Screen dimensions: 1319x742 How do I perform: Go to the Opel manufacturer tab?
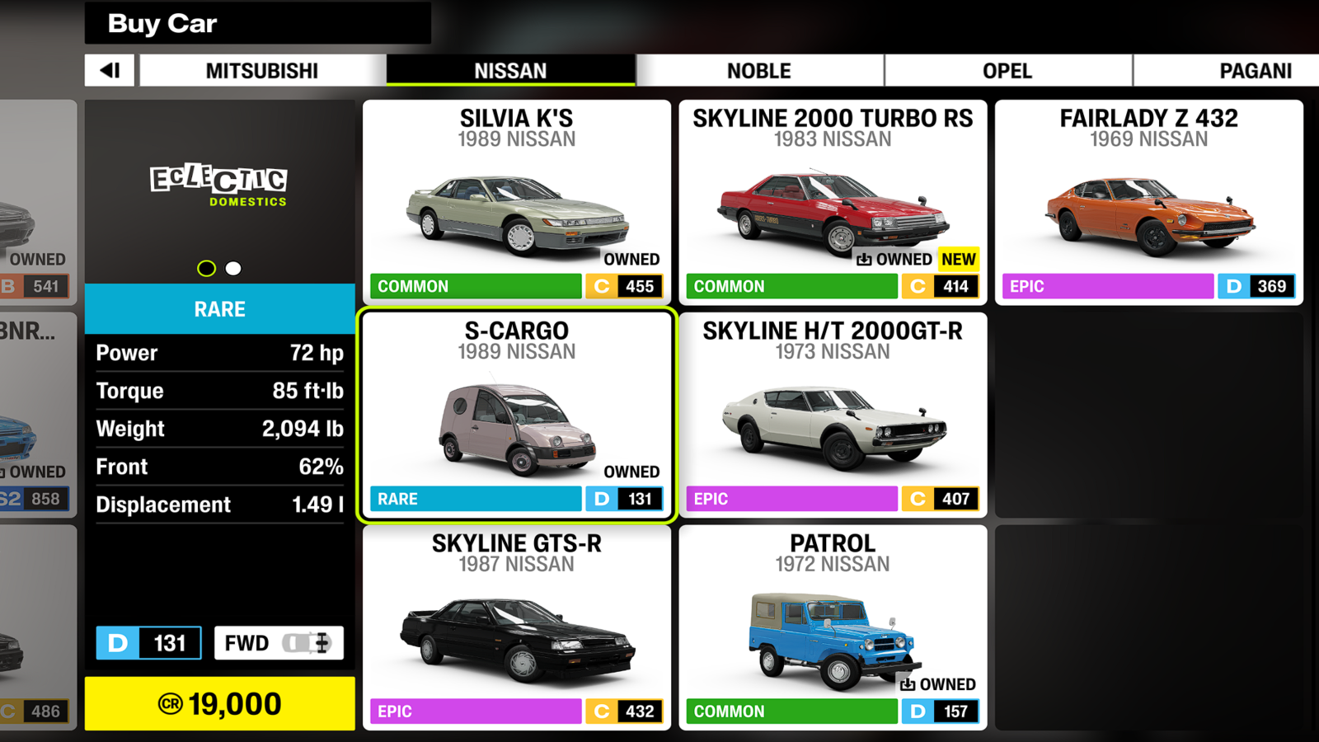point(1007,71)
